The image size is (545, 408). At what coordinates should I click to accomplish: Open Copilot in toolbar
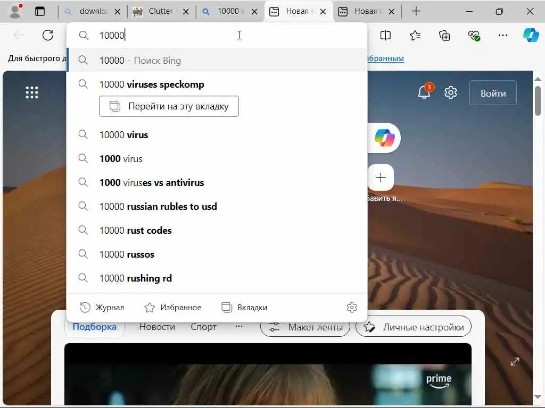pos(531,35)
